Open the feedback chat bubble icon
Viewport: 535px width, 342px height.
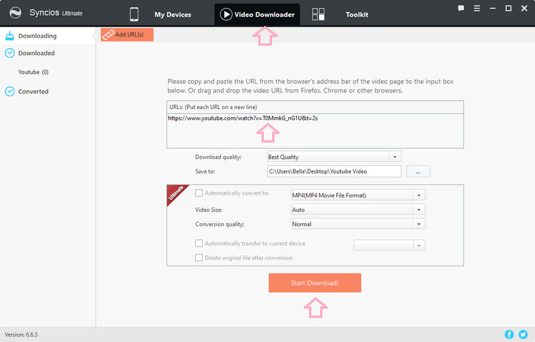pyautogui.click(x=461, y=8)
